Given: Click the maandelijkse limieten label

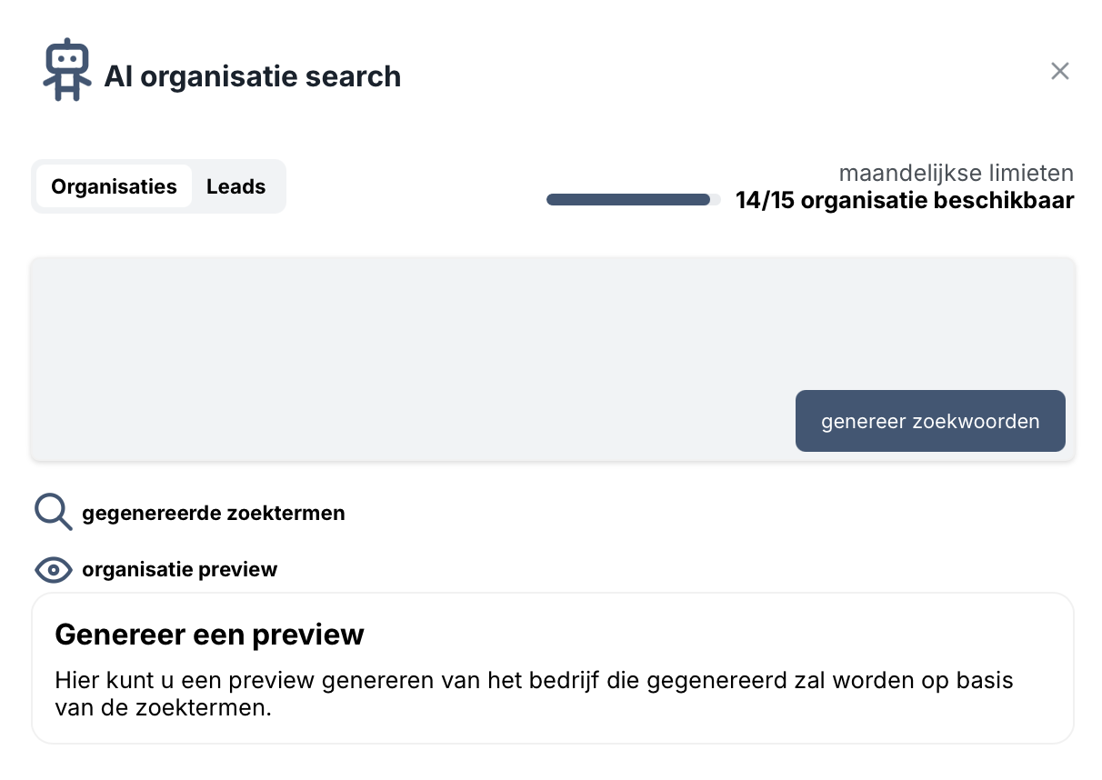Looking at the screenshot, I should [x=956, y=173].
